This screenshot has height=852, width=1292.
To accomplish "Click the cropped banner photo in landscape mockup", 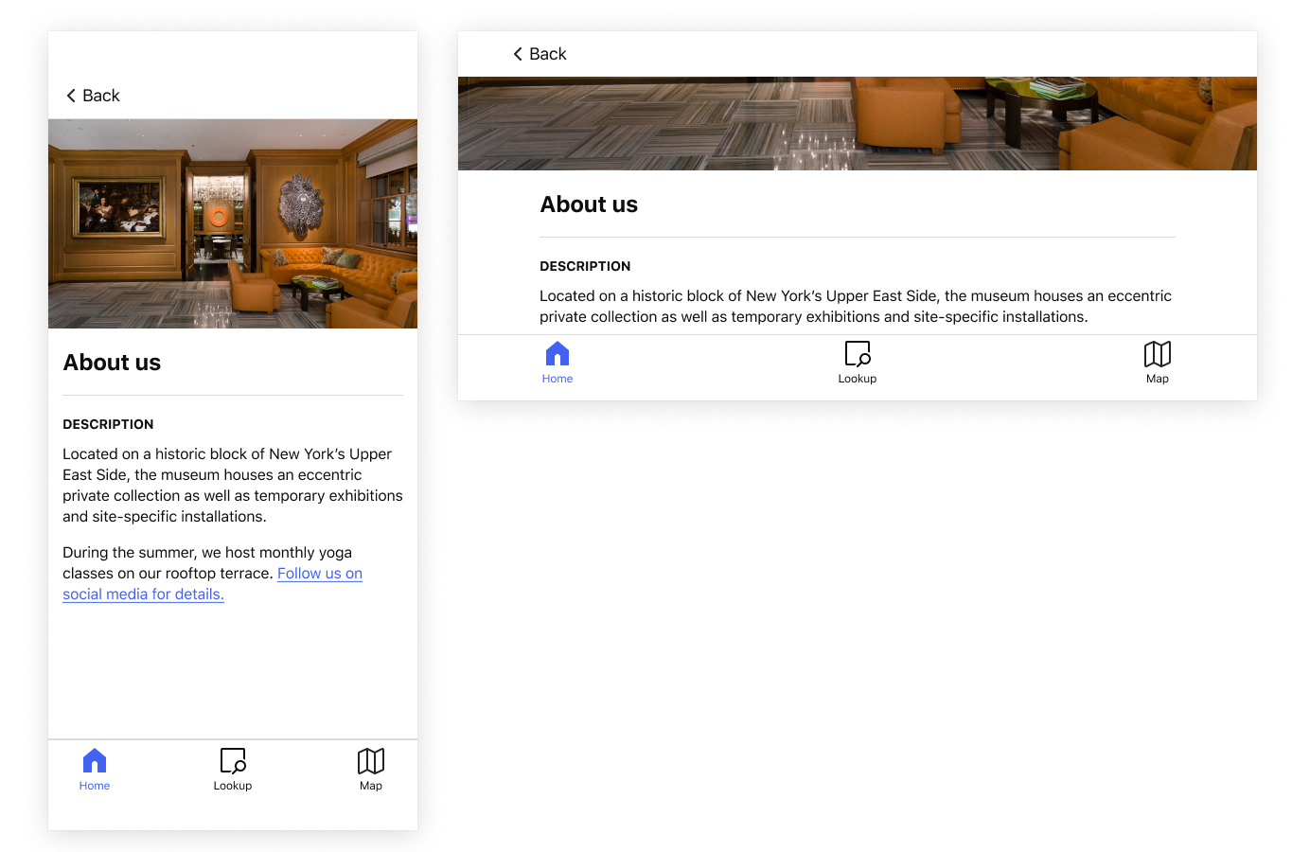I will pos(858,124).
